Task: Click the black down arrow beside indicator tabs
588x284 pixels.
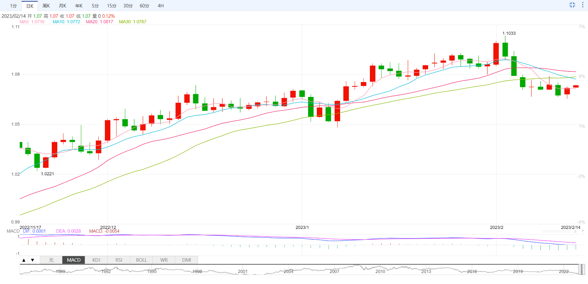Action: 32,260
